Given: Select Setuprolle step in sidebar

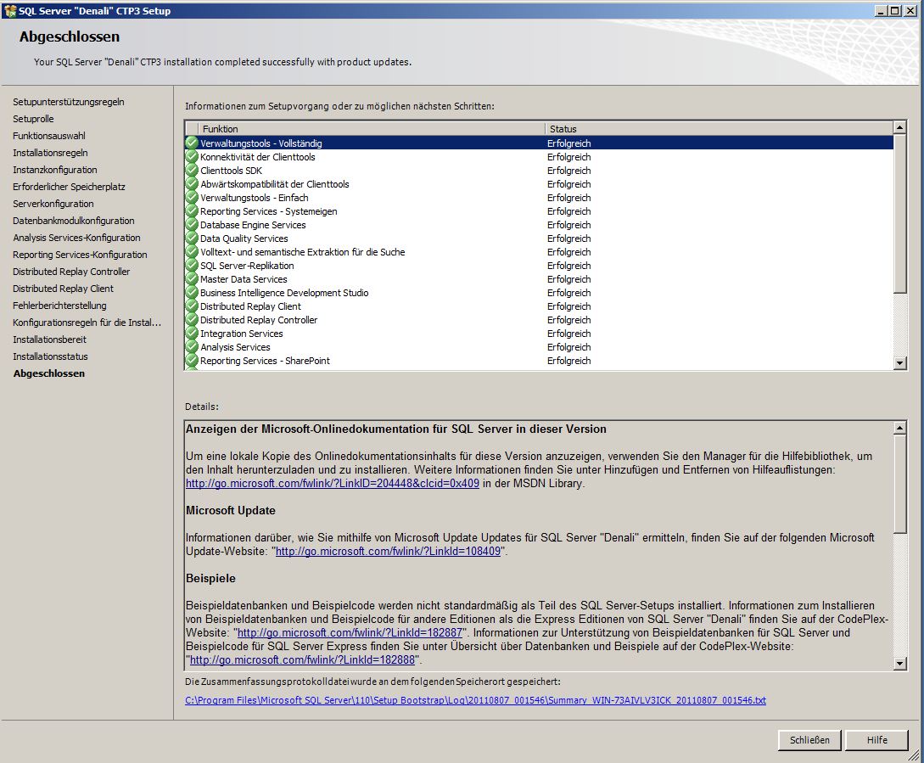Looking at the screenshot, I should click(33, 119).
